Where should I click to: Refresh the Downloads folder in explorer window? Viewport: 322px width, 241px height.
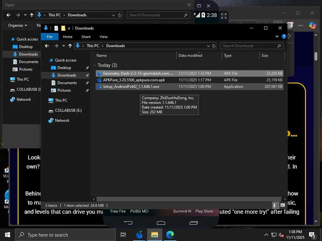(x=214, y=46)
